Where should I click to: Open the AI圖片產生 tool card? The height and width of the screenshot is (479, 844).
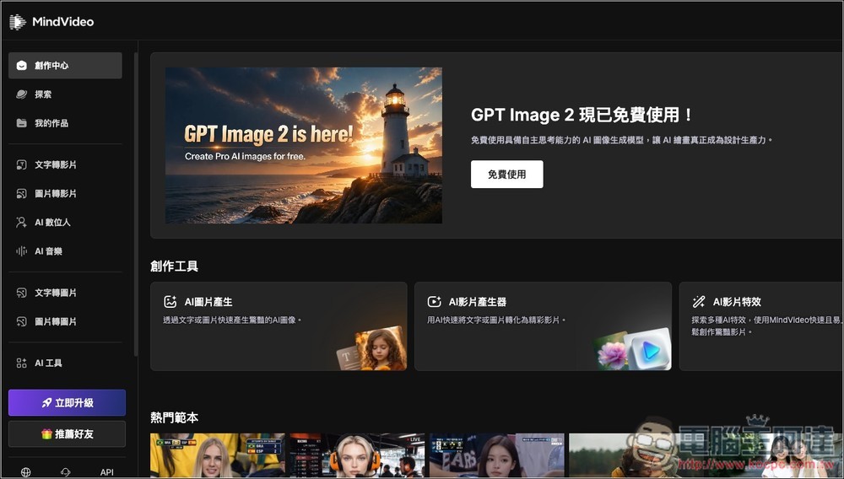click(x=279, y=326)
